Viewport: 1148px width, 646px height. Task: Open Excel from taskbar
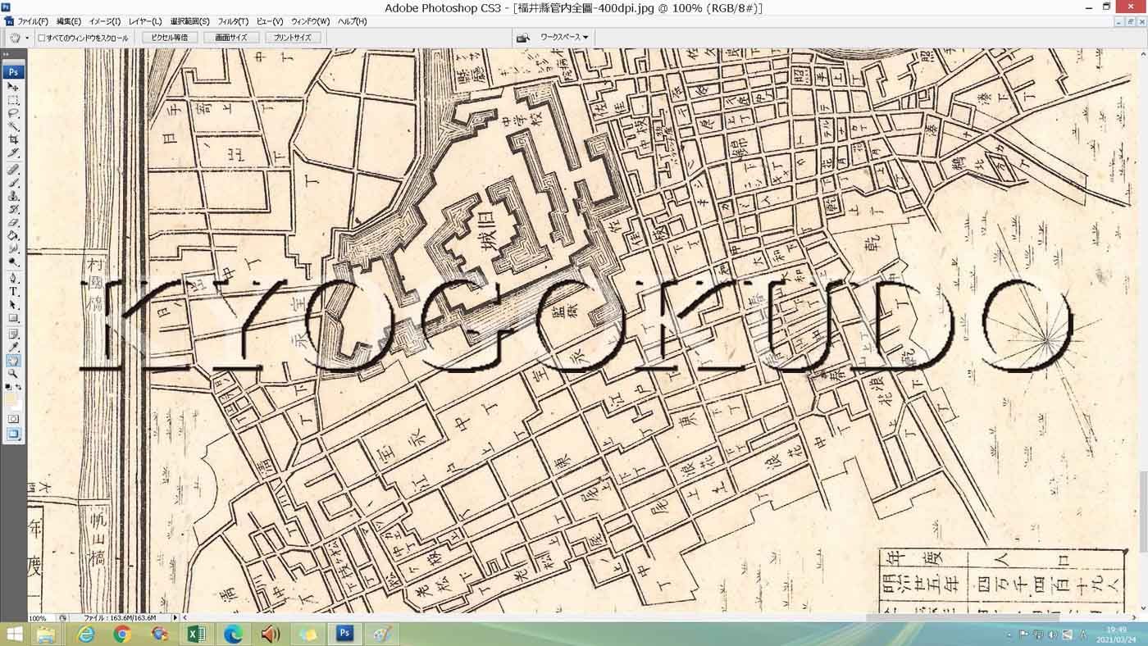(x=196, y=634)
